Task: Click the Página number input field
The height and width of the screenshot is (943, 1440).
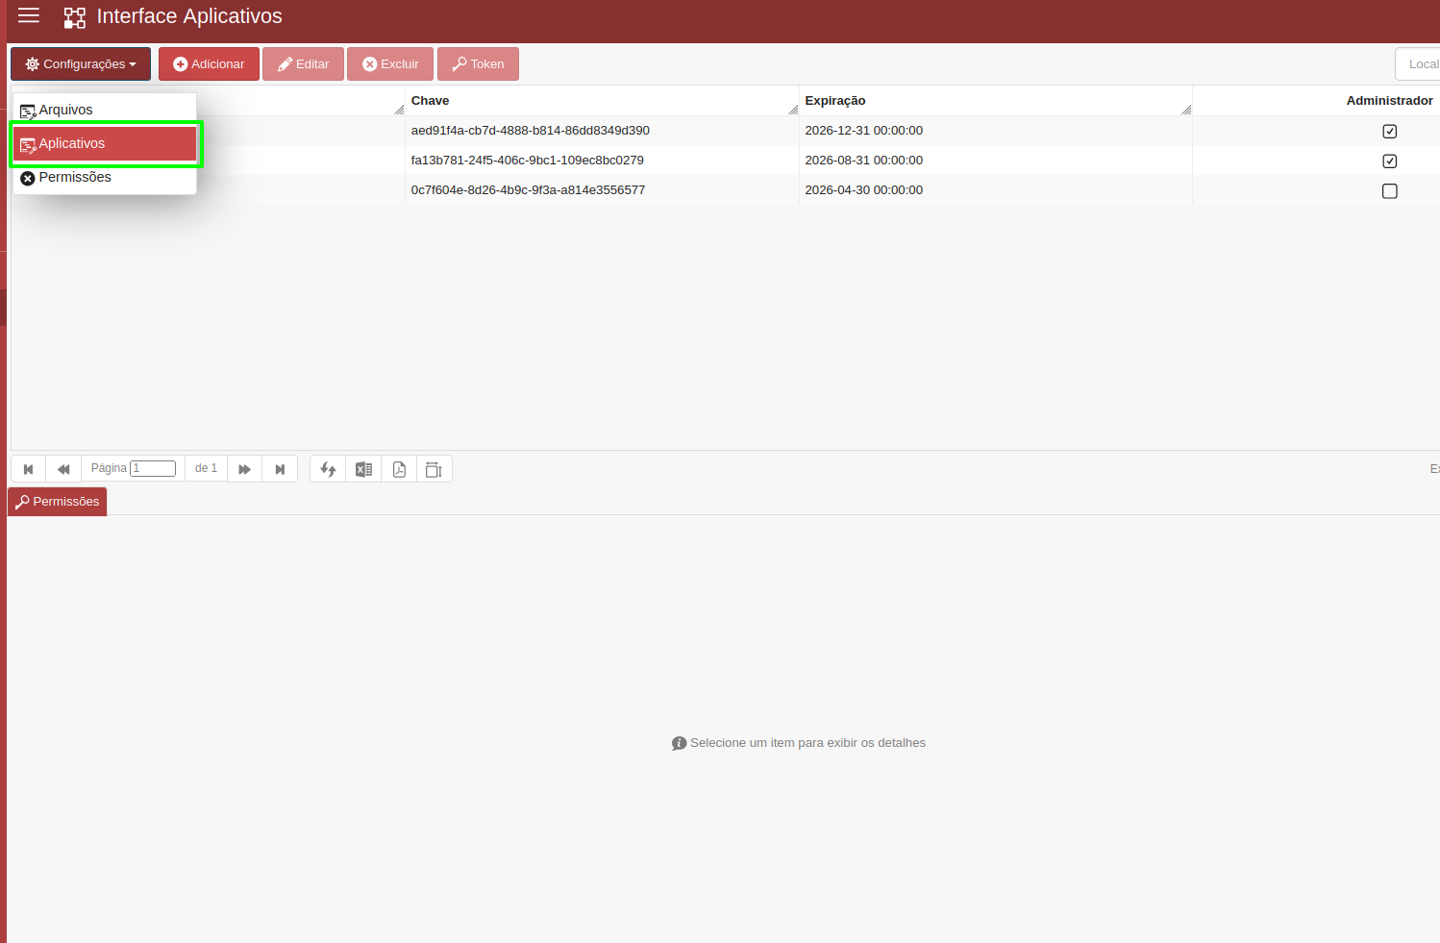Action: pyautogui.click(x=153, y=468)
